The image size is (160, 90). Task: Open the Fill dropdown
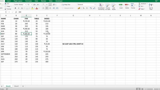[x=141, y=6]
